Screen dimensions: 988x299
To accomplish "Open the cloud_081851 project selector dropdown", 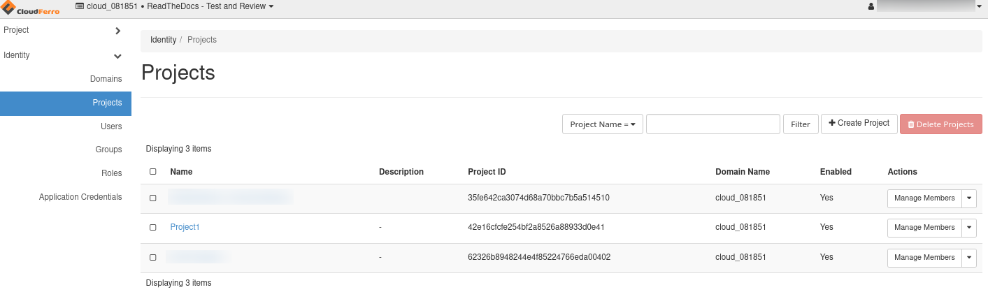I will 174,6.
